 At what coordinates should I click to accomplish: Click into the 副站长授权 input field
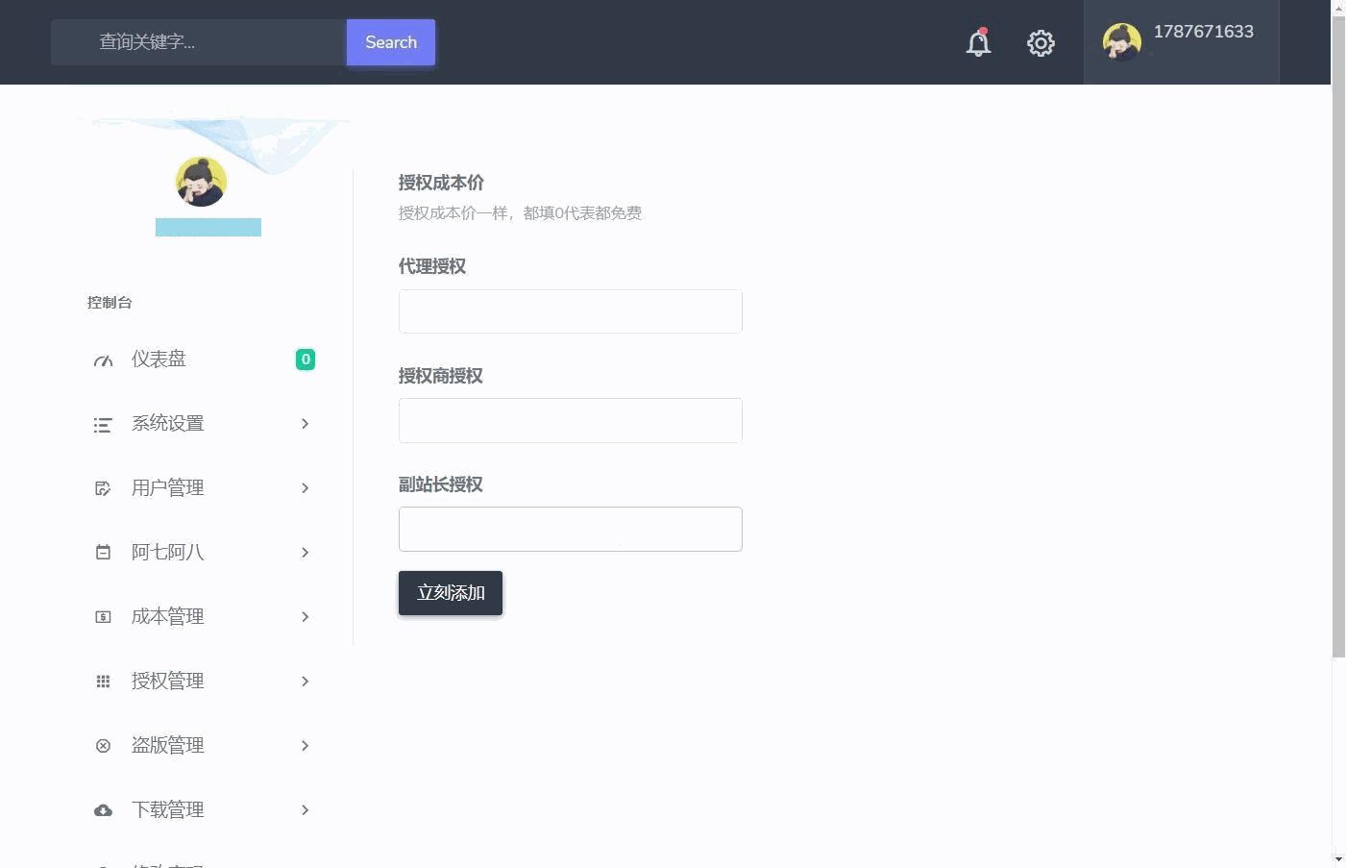570,529
